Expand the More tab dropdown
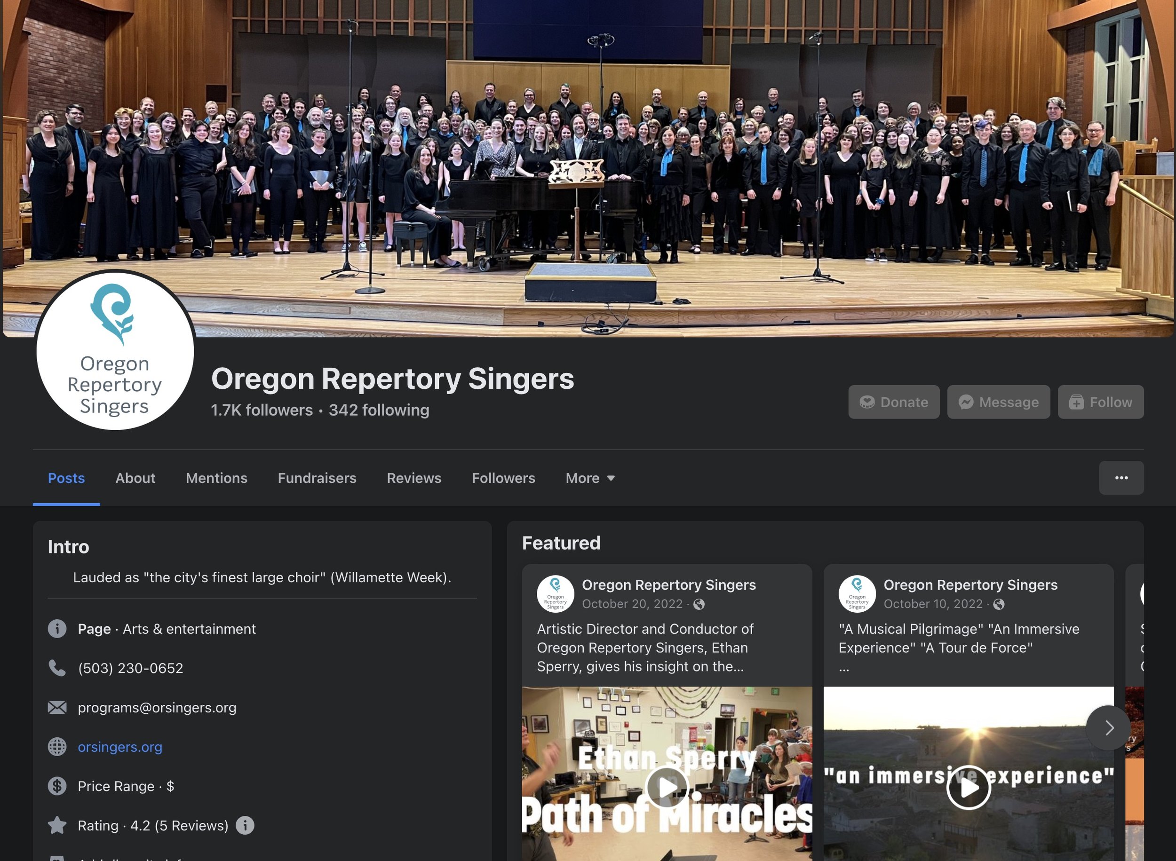Image resolution: width=1176 pixels, height=861 pixels. [x=590, y=478]
